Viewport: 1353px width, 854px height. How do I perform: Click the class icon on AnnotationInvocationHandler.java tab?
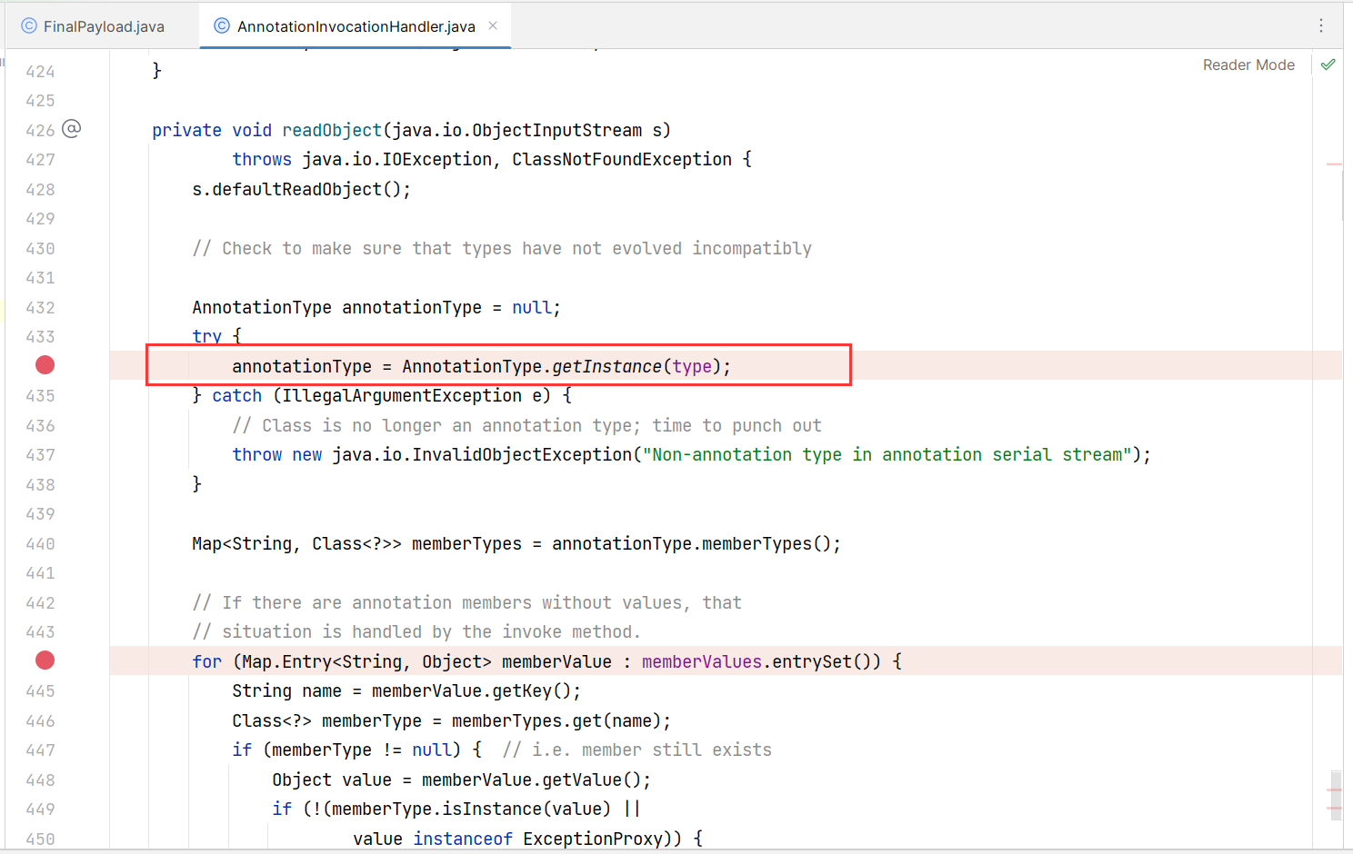pyautogui.click(x=222, y=26)
